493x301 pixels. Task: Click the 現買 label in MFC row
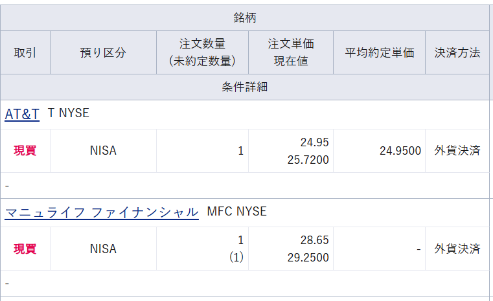coord(25,249)
